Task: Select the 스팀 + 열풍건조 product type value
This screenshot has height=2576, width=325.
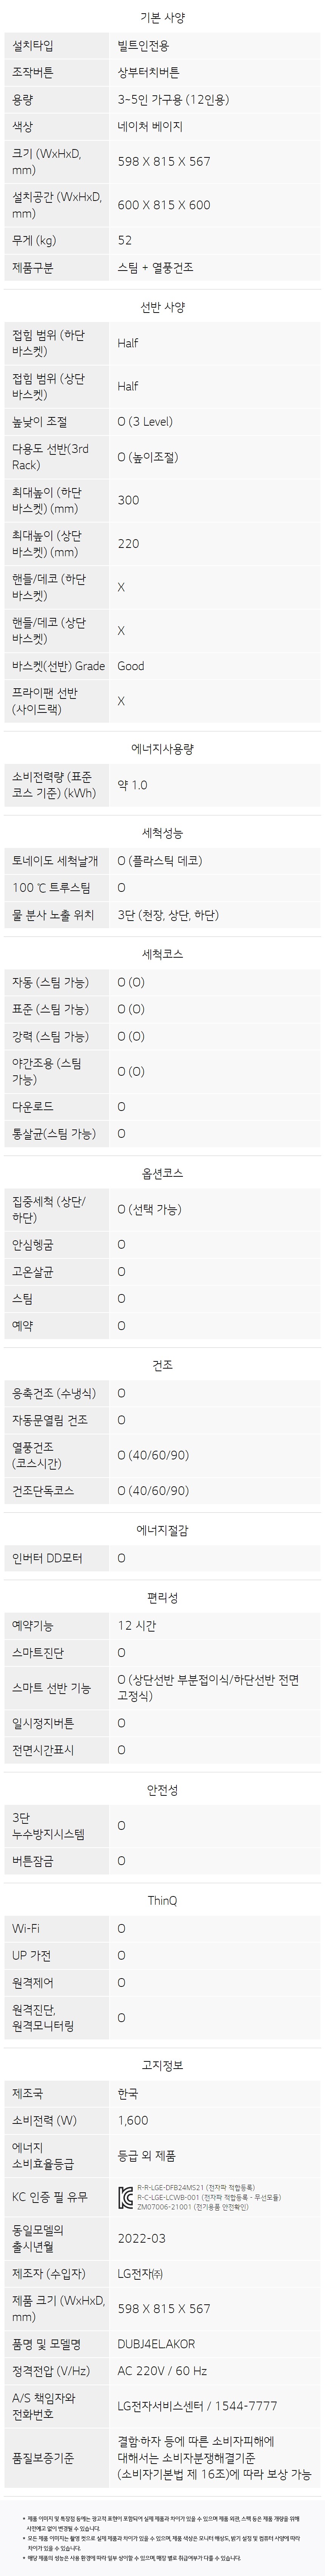Action: click(x=155, y=268)
